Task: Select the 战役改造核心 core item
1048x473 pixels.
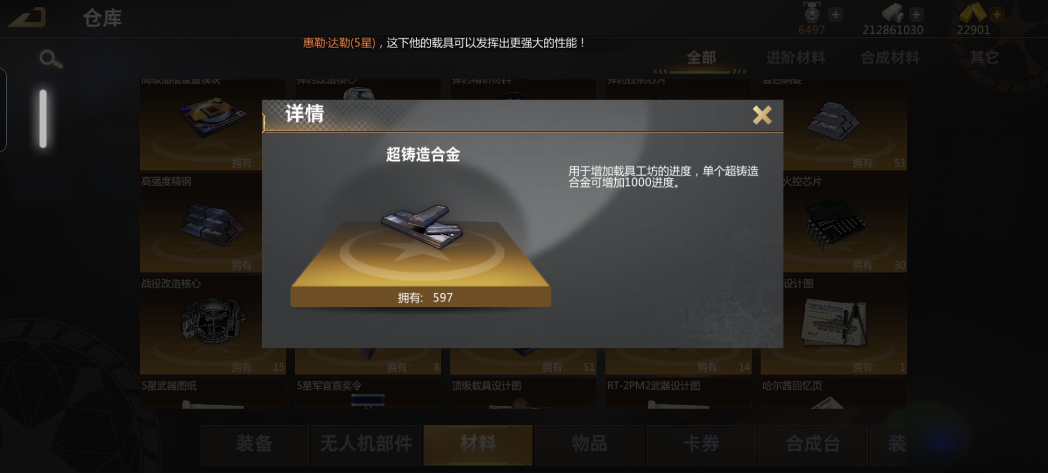Action: [x=201, y=324]
